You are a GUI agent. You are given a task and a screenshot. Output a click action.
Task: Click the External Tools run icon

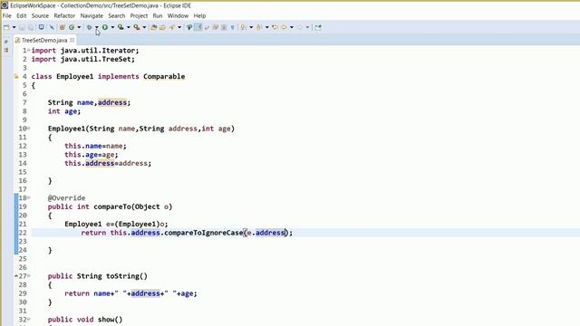(137, 27)
